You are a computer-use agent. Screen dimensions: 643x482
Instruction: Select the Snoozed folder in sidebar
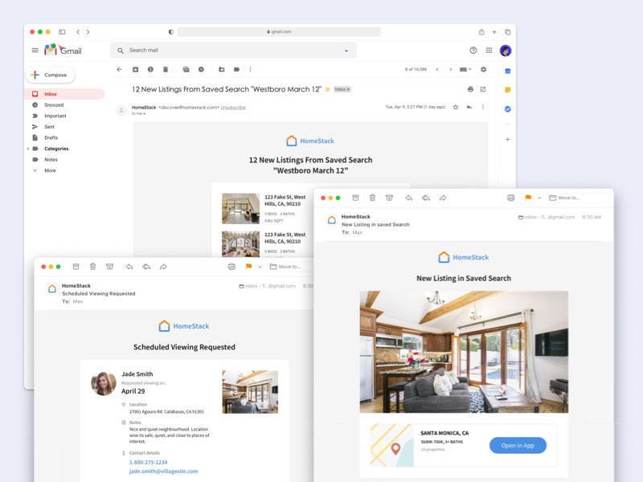click(54, 105)
